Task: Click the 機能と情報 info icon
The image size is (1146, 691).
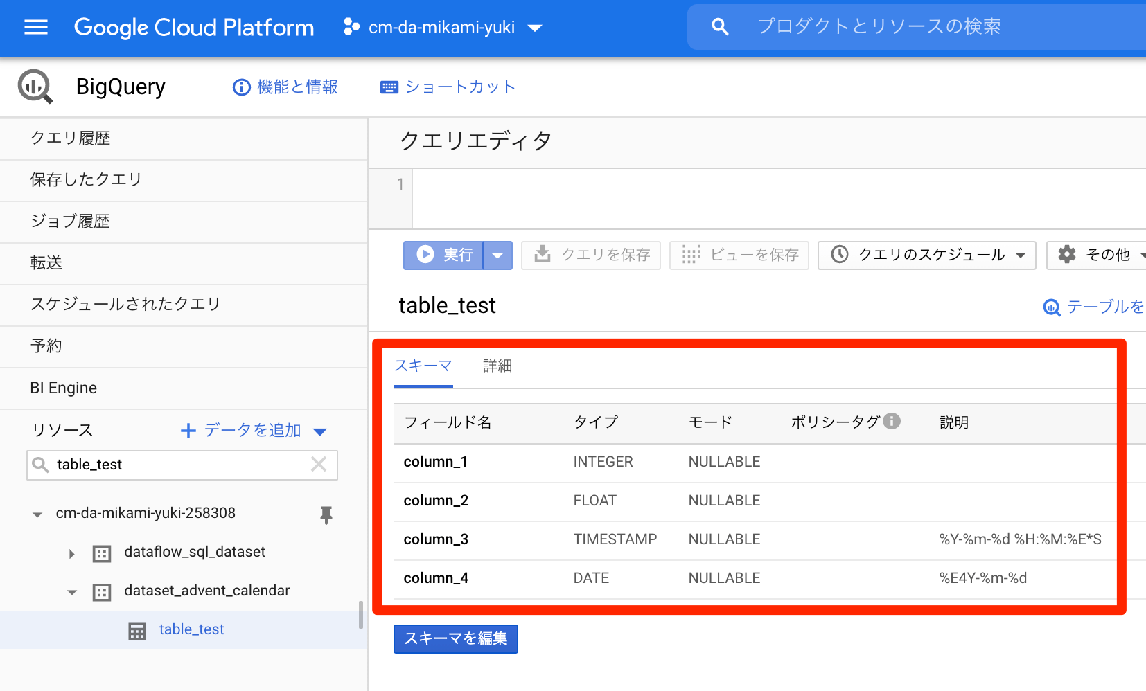Action: 240,87
